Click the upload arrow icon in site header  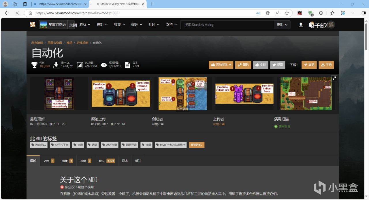(x=301, y=25)
